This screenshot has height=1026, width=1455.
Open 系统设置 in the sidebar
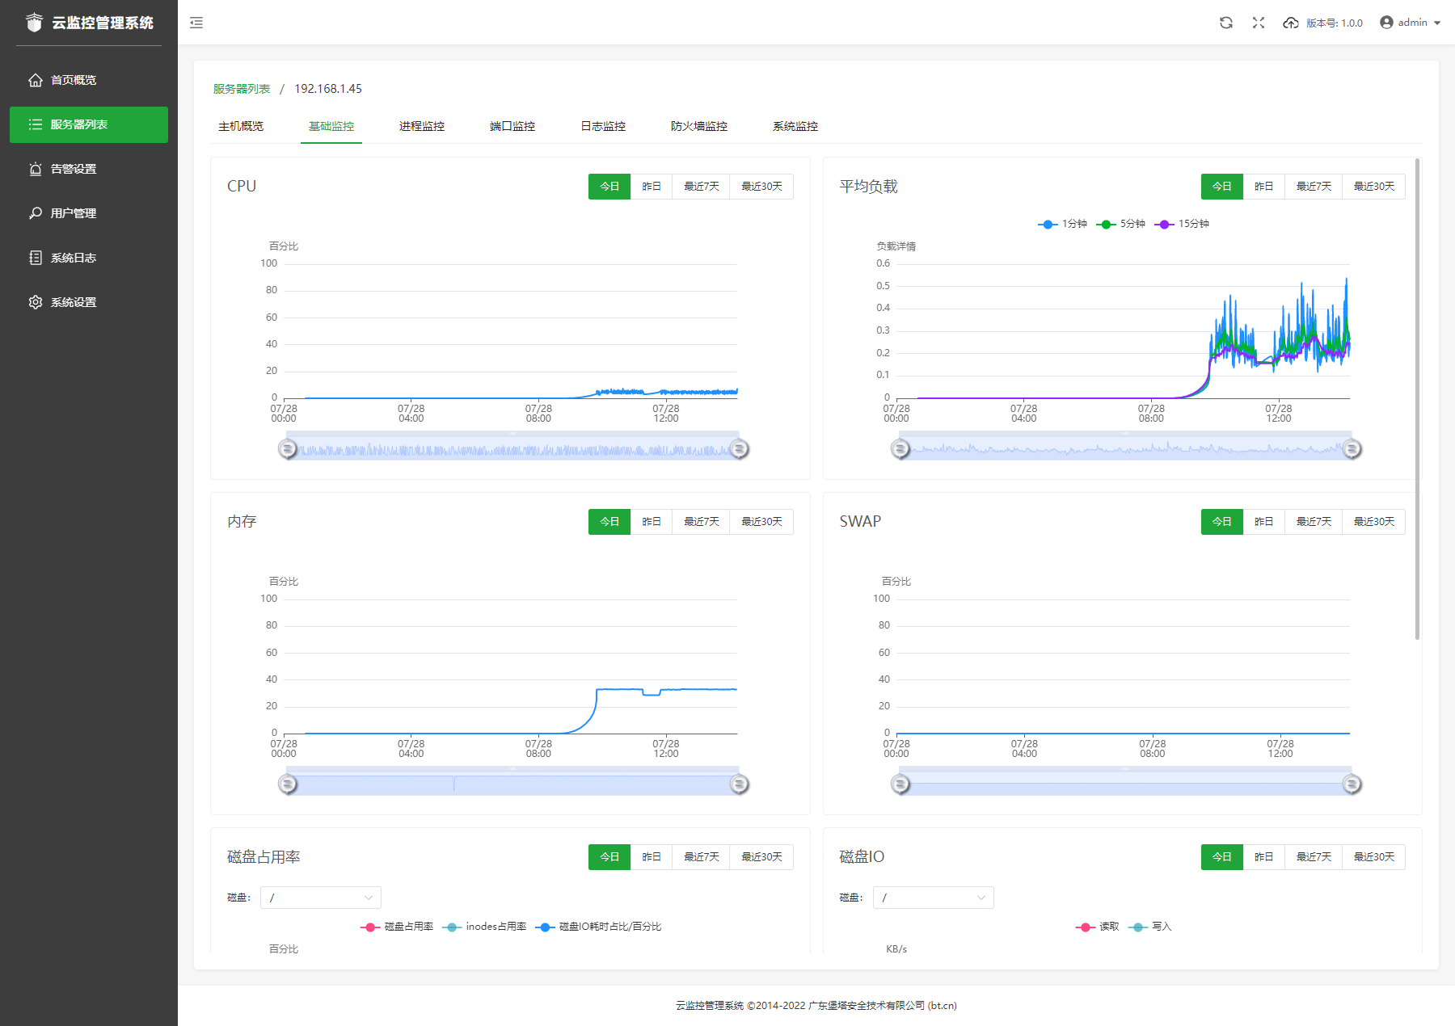pos(89,302)
